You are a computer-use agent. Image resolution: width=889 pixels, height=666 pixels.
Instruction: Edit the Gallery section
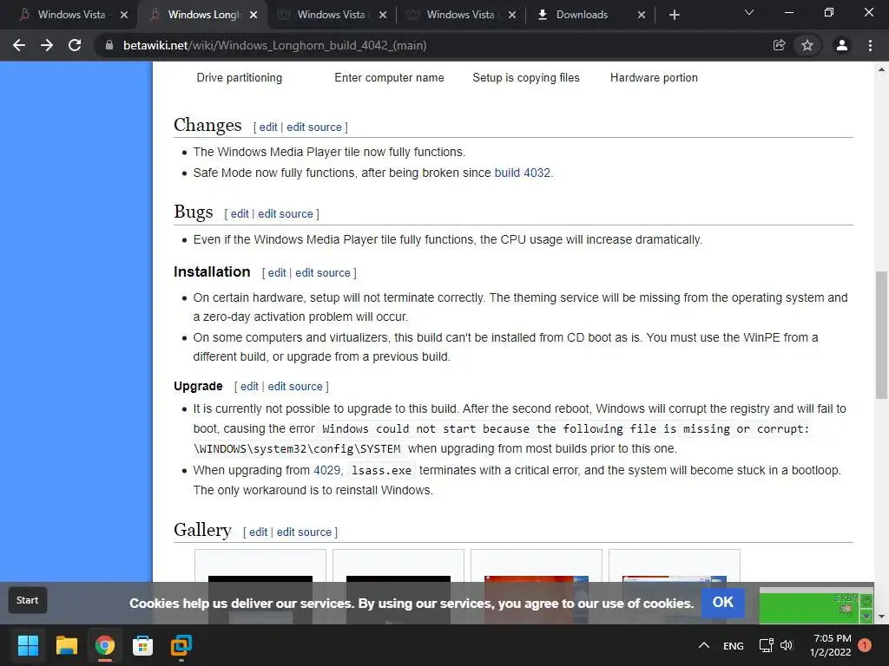click(x=258, y=532)
